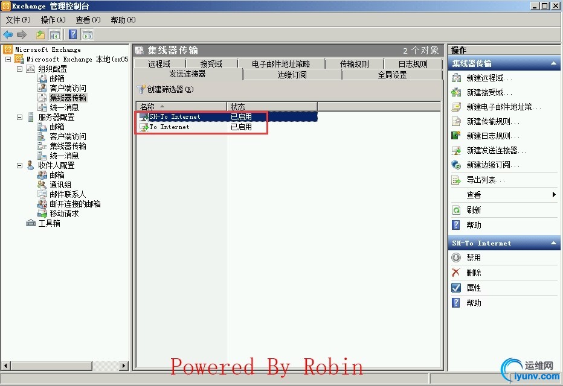
Task: Click the blue Help toolbar icon
Action: 73,34
